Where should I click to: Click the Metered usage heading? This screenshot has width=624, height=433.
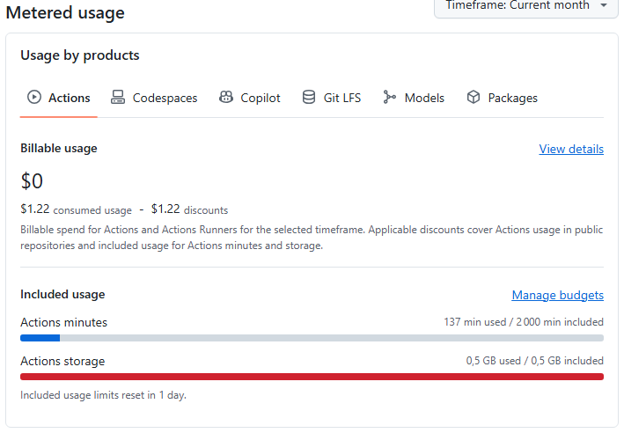(x=65, y=12)
